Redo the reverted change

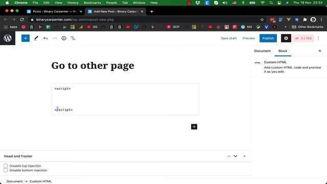pos(55,38)
